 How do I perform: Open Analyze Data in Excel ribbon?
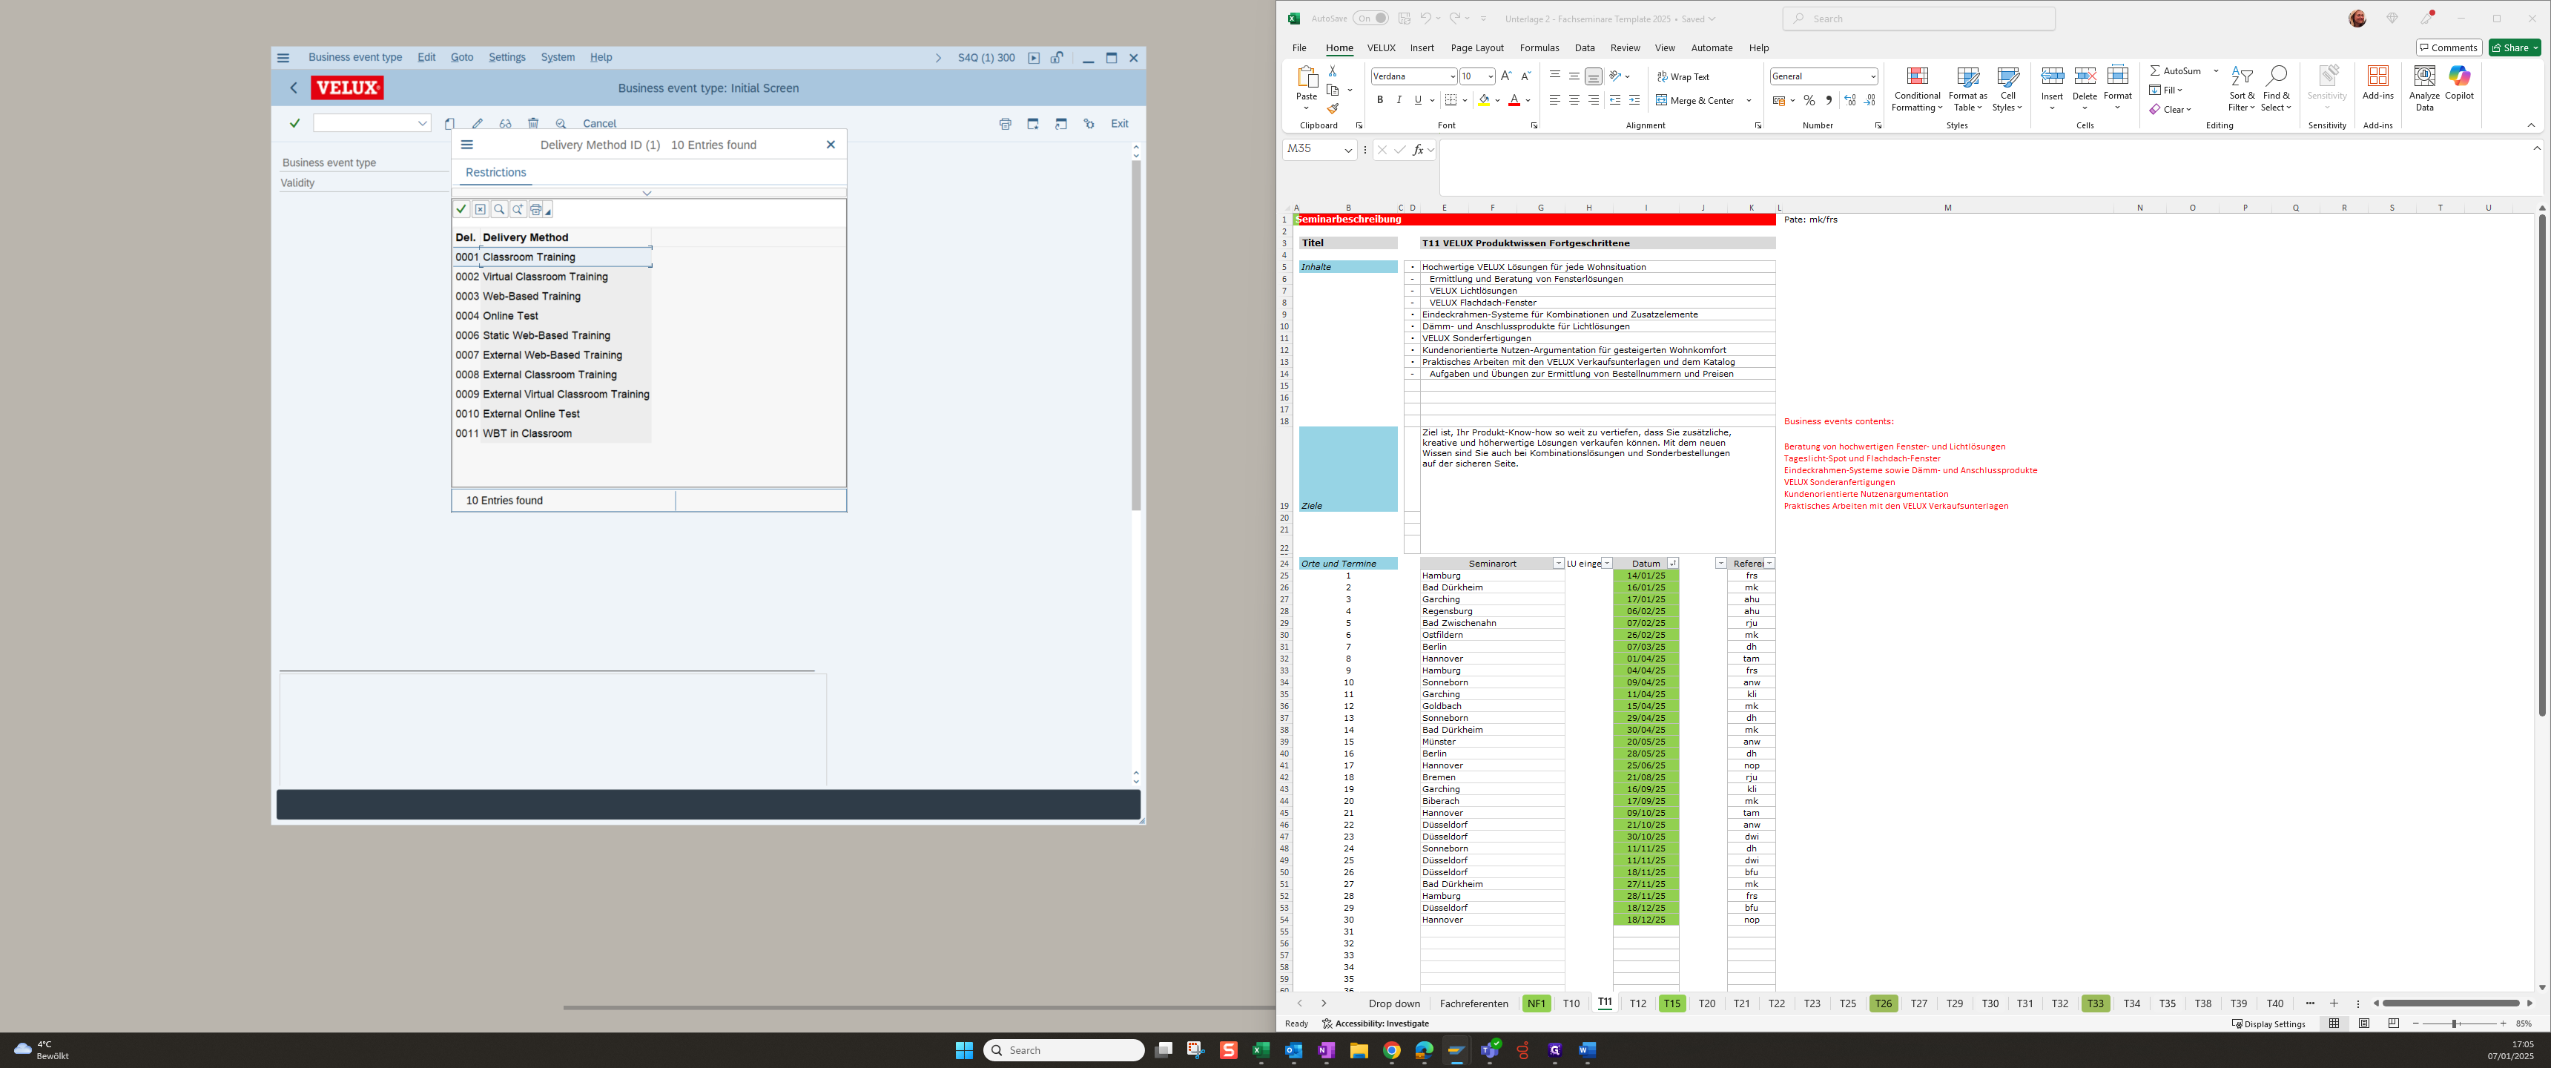coord(2424,88)
